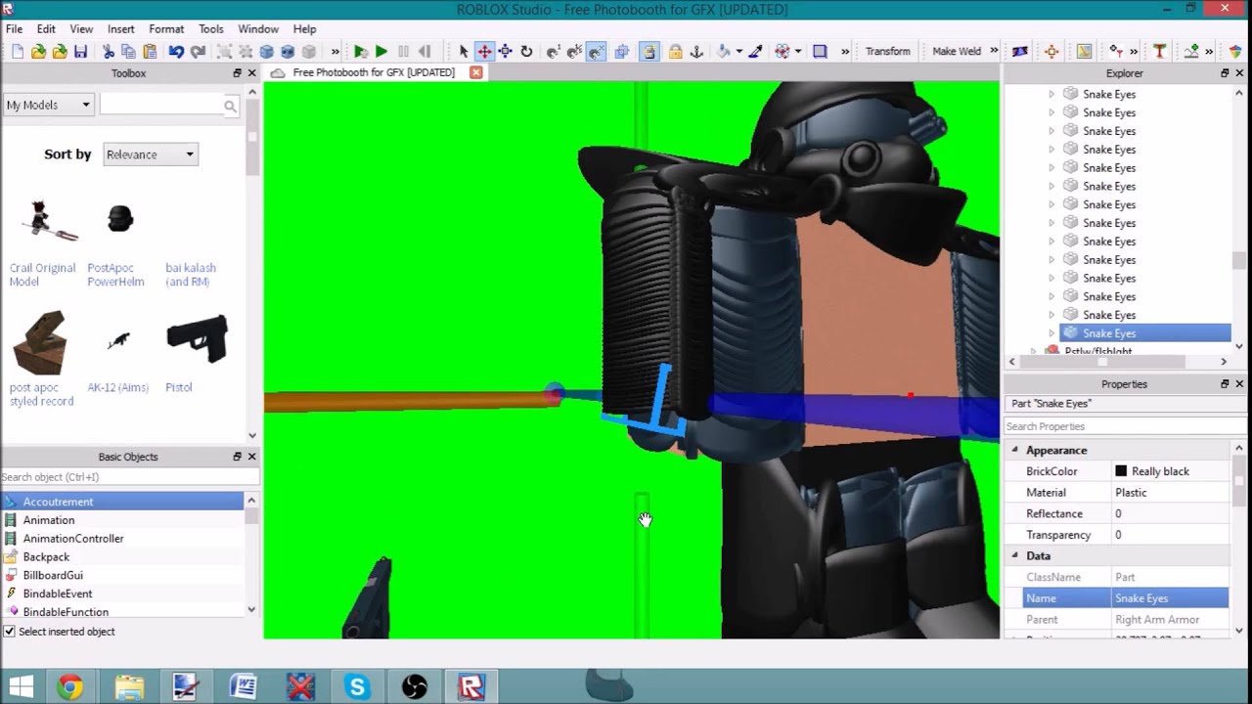
Task: Click the Surface tool square icon
Action: coord(820,52)
